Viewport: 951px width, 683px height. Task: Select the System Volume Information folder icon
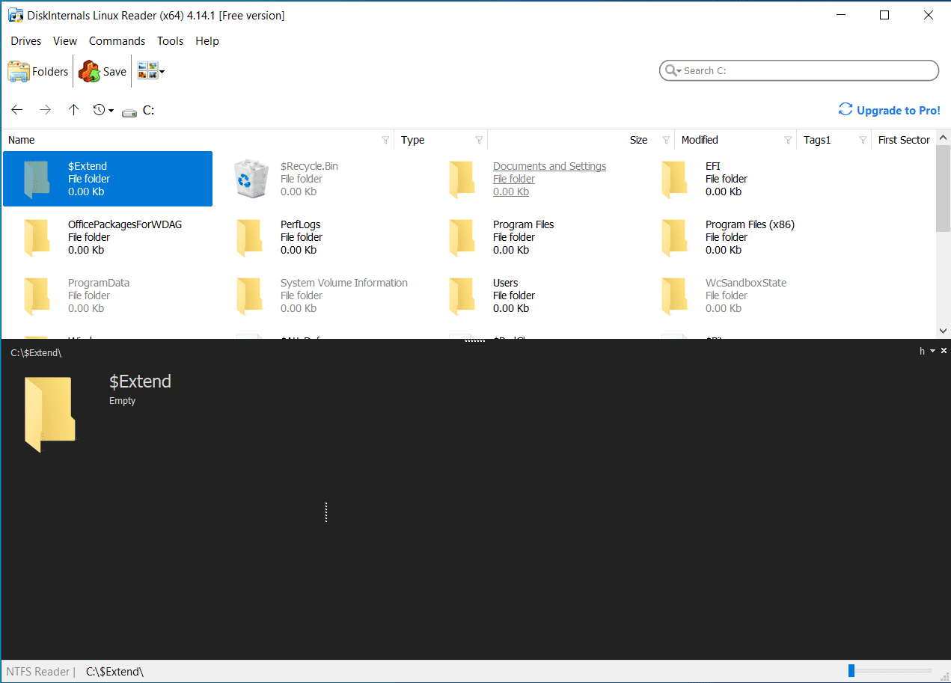click(x=249, y=295)
